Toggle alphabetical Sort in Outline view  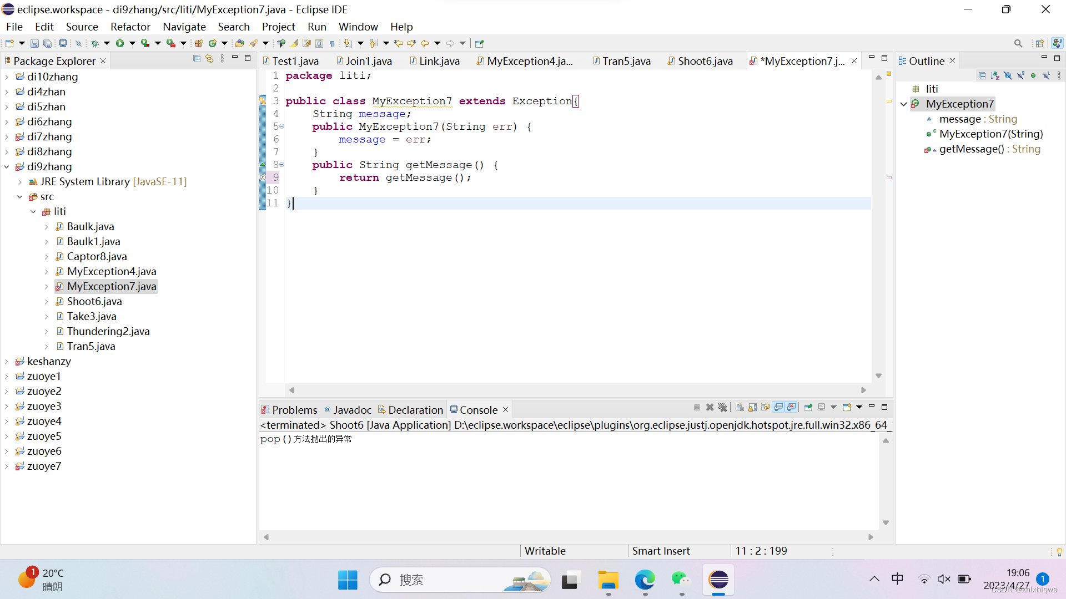point(994,75)
